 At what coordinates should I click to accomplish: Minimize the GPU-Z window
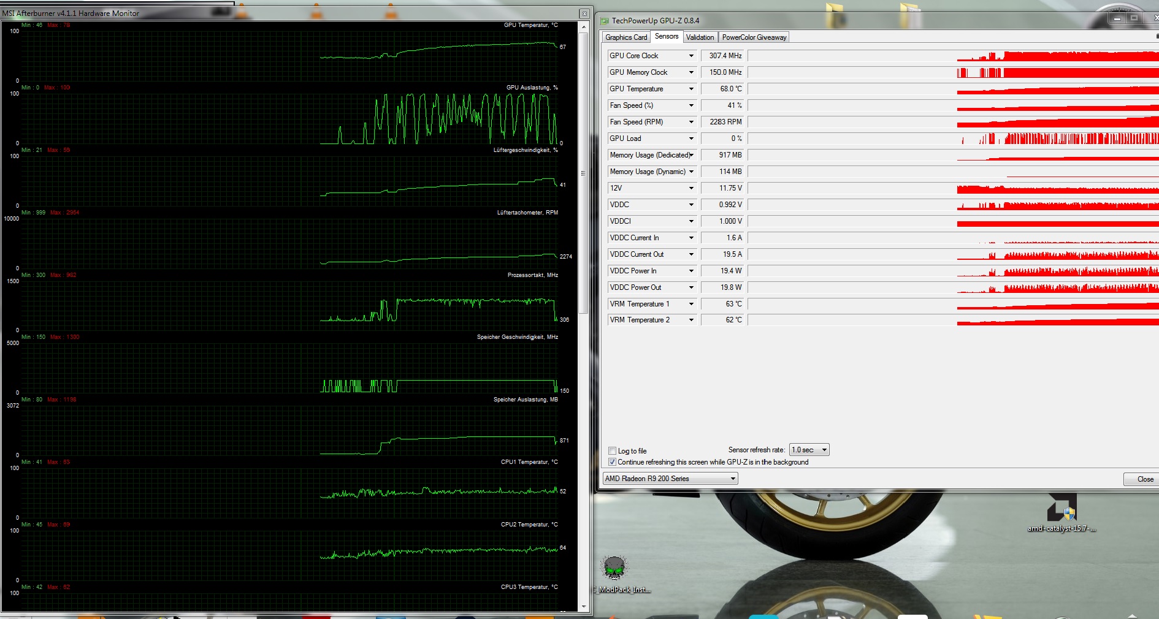pyautogui.click(x=1117, y=18)
